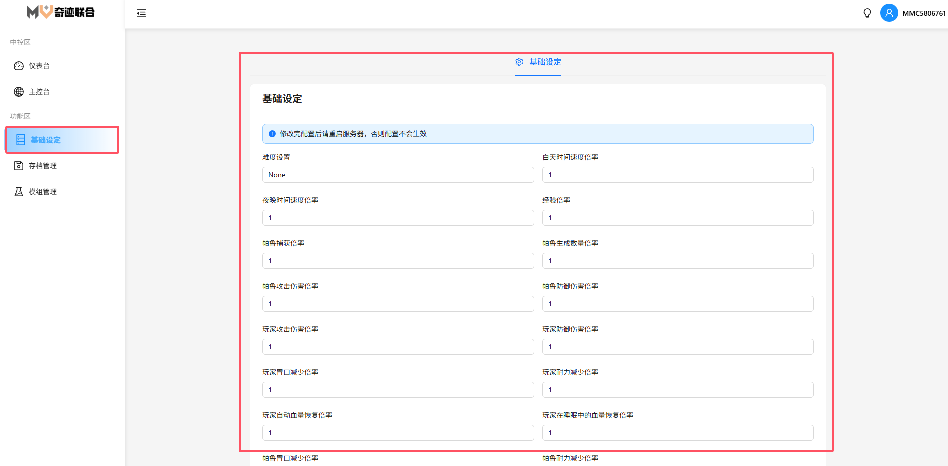The height and width of the screenshot is (466, 948).
Task: Click the gear icon in 基础设定 tab
Action: point(519,62)
